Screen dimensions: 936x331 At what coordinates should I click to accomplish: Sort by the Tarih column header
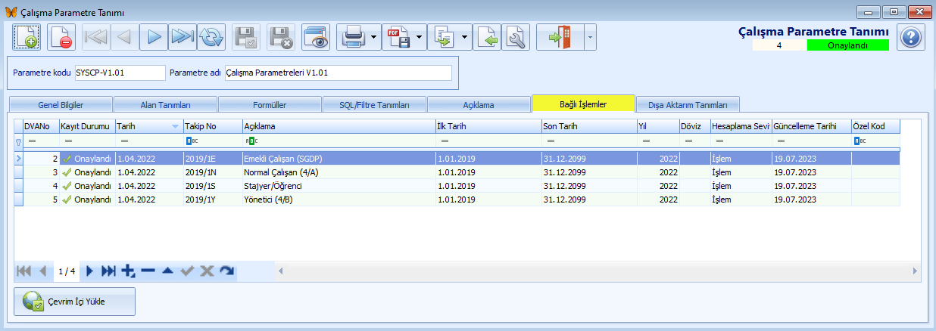point(144,126)
